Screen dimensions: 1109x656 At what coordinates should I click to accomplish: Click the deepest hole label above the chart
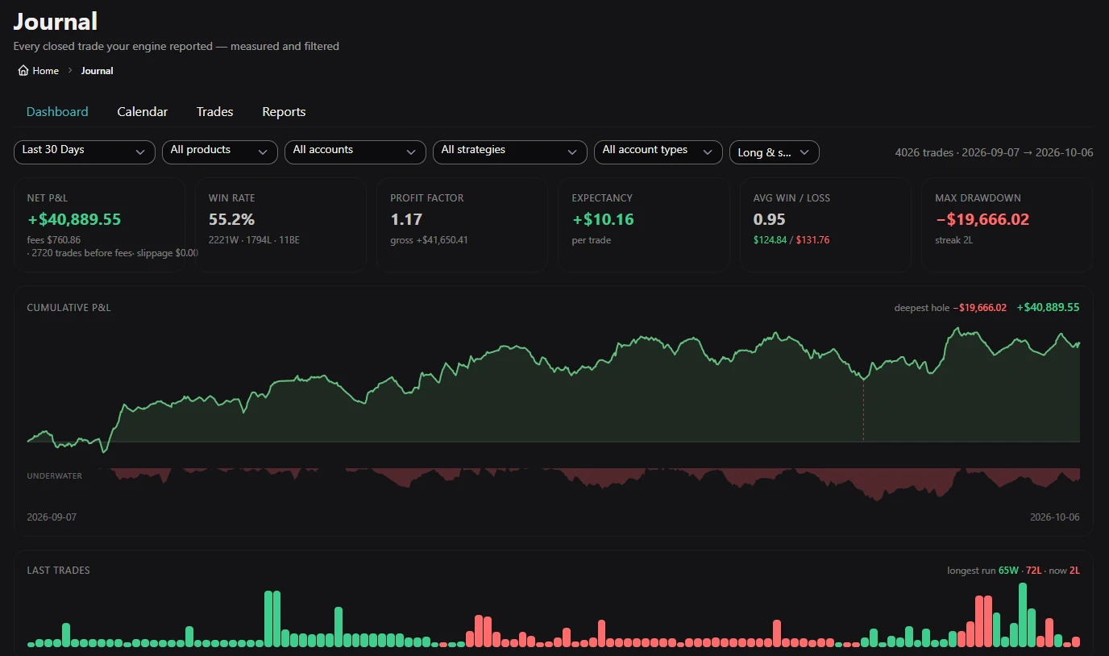[921, 308]
